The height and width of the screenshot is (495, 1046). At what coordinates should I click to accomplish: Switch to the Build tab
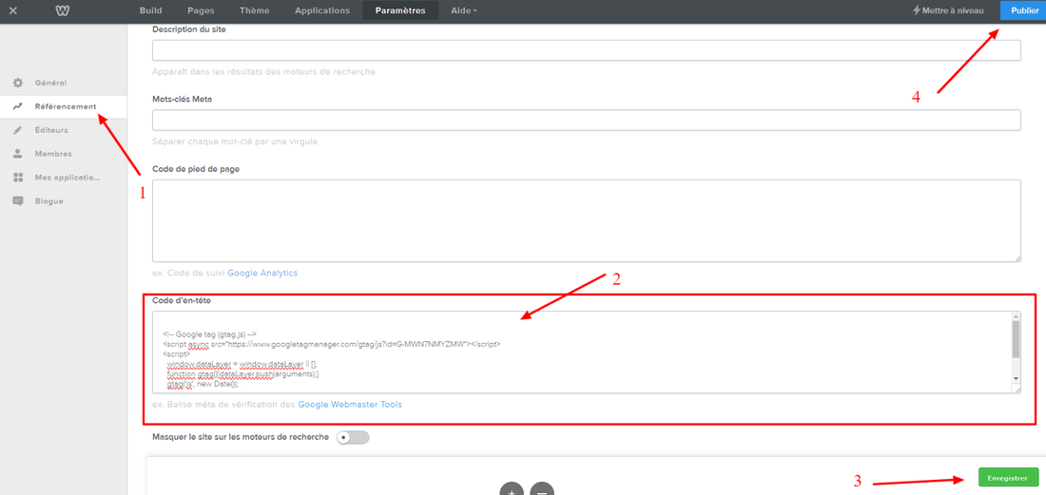tap(150, 10)
